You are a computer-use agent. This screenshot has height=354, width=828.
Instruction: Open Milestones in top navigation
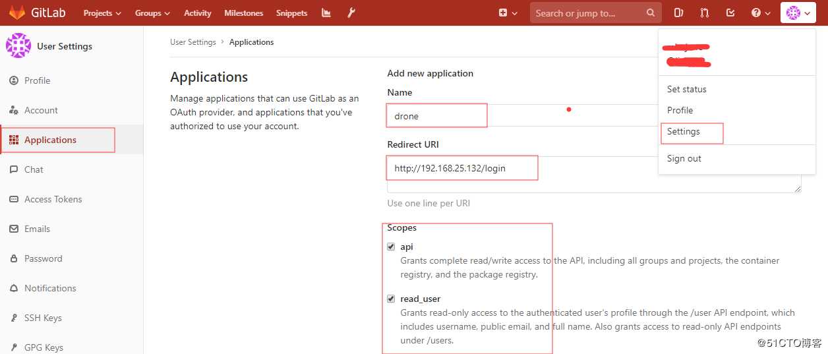point(243,13)
